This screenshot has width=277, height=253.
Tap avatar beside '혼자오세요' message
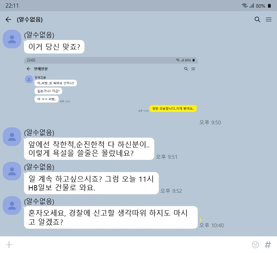click(x=12, y=205)
